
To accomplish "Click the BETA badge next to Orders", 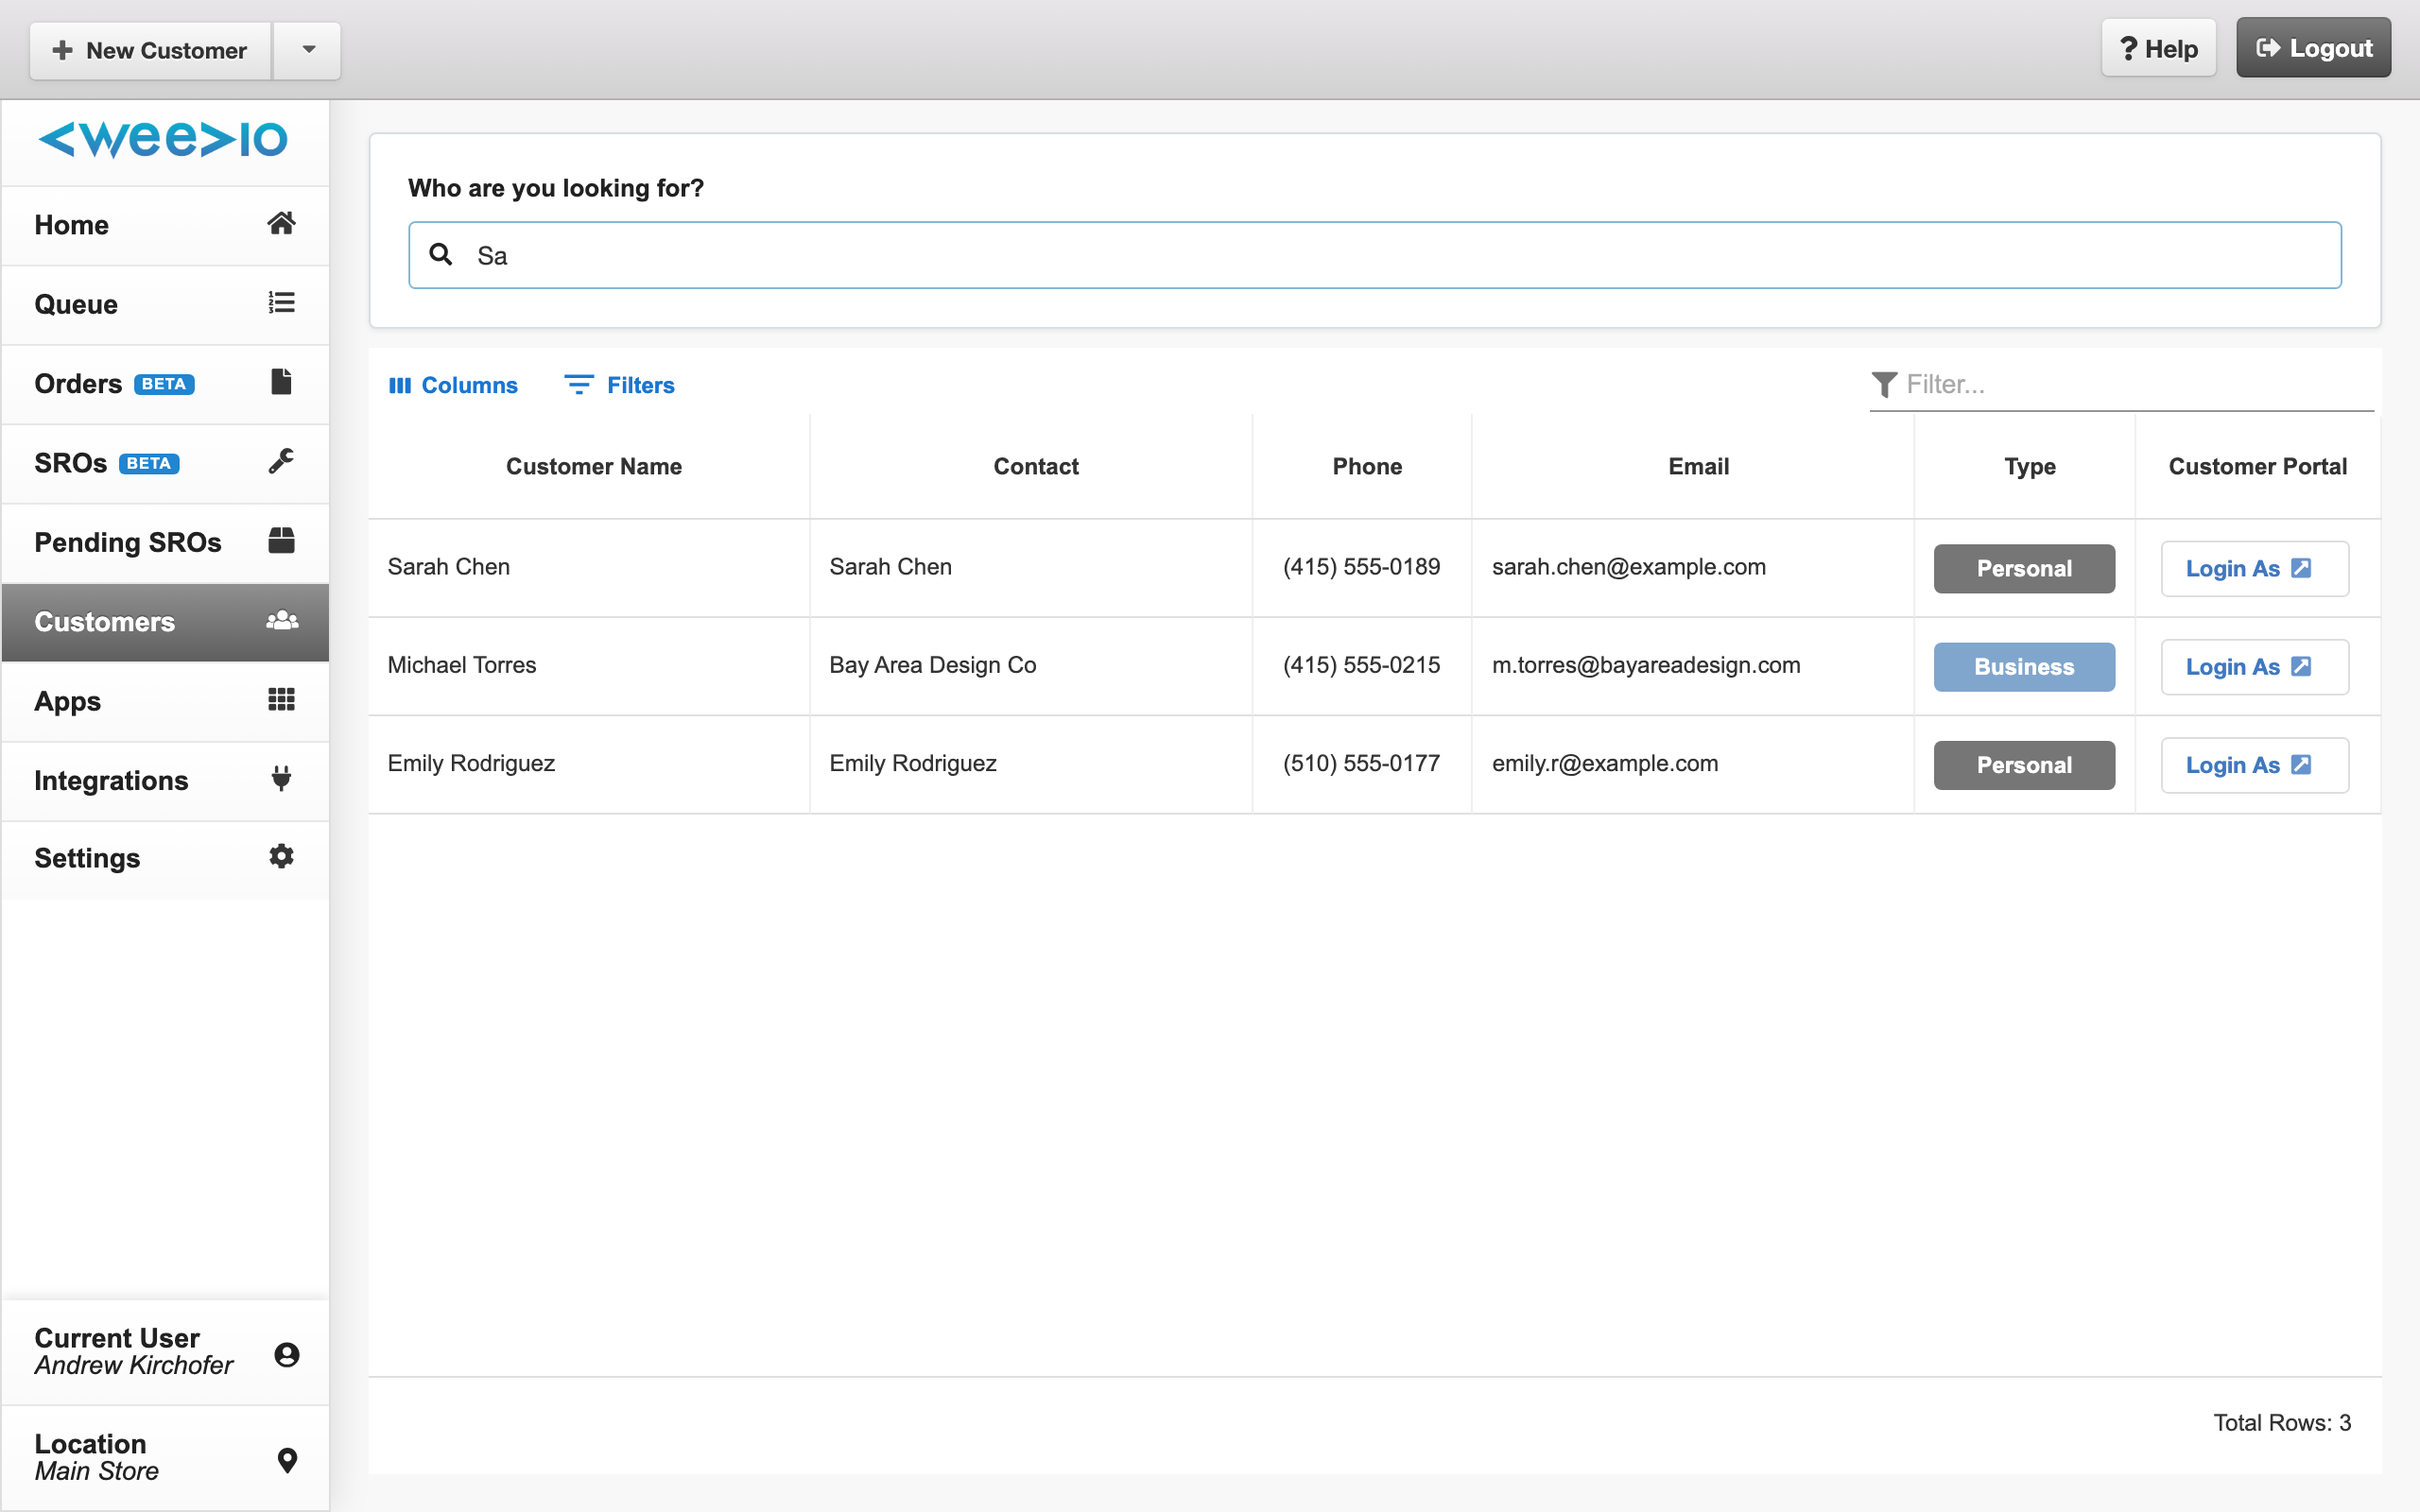I will [164, 384].
